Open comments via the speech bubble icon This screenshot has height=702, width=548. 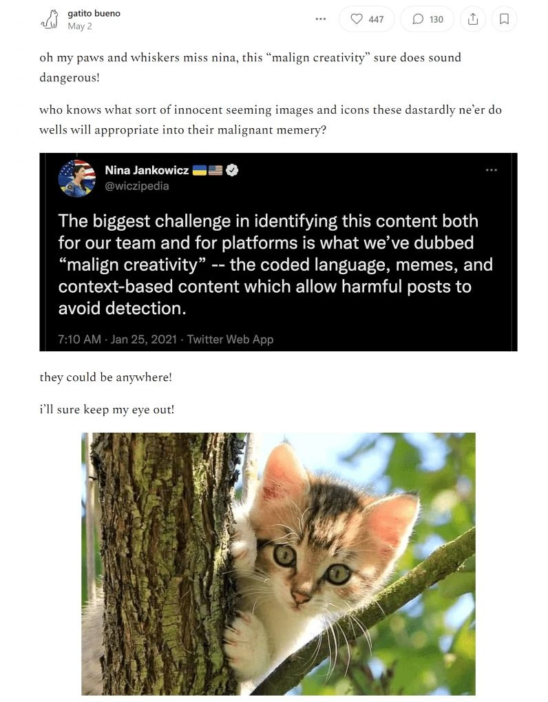tap(418, 19)
